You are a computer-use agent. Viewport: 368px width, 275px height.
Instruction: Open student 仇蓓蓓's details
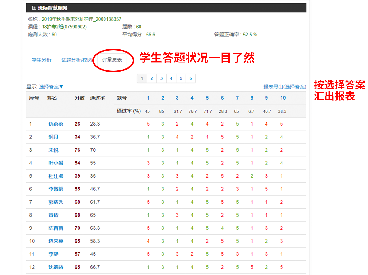56,124
